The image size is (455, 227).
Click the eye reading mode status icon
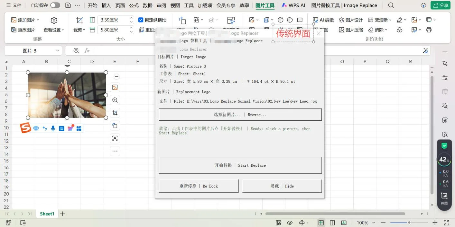290,223
